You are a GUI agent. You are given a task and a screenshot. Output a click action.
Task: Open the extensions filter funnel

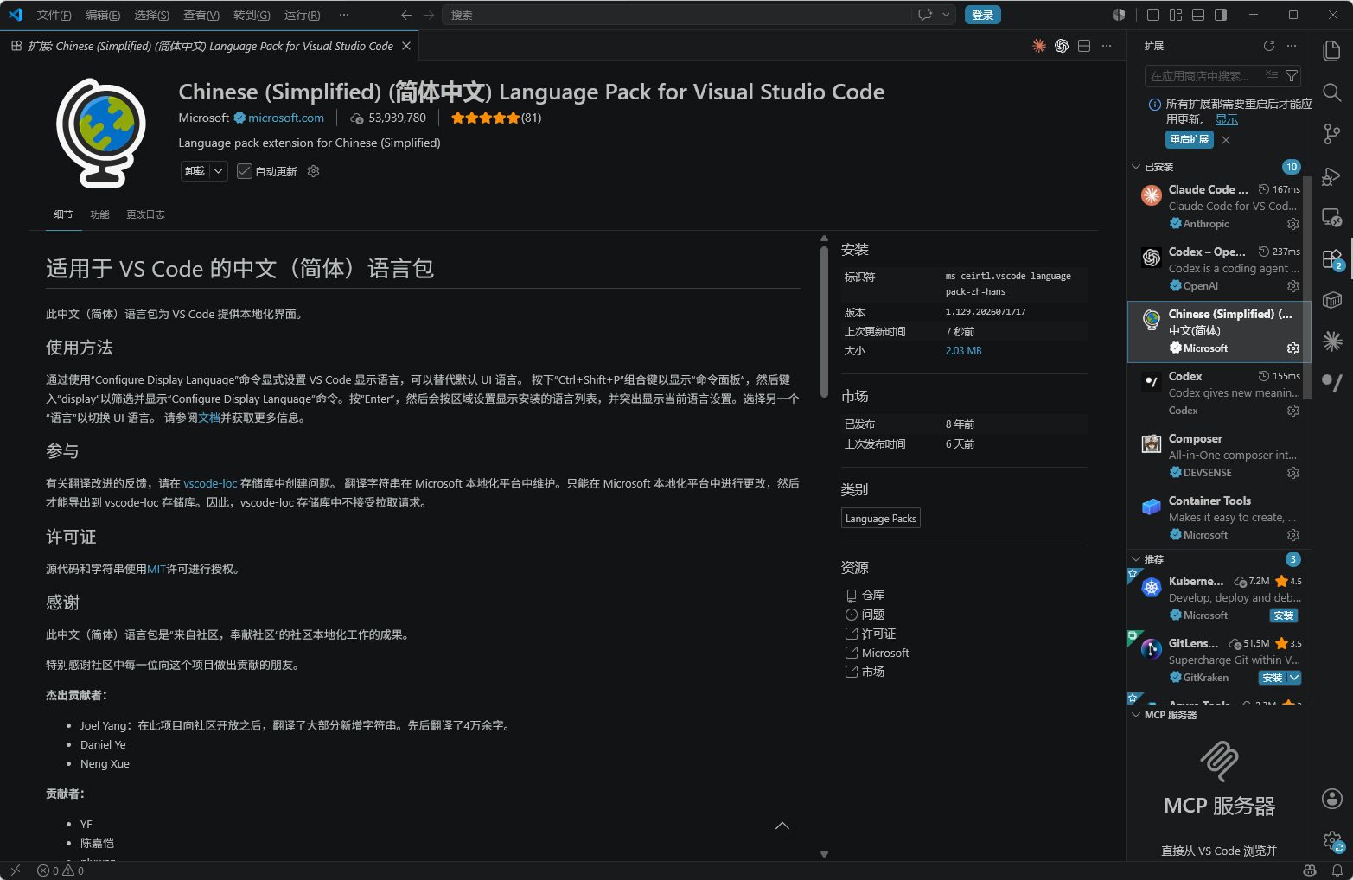tap(1292, 76)
